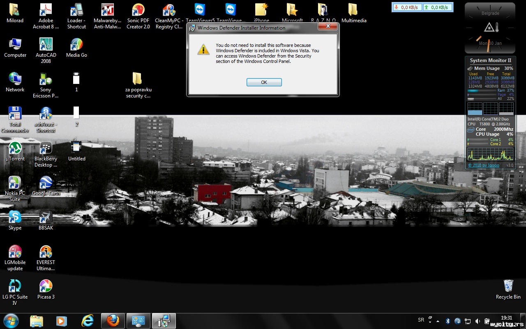Click the Mem Usage row in System Monitor
526x329 pixels.
point(490,68)
